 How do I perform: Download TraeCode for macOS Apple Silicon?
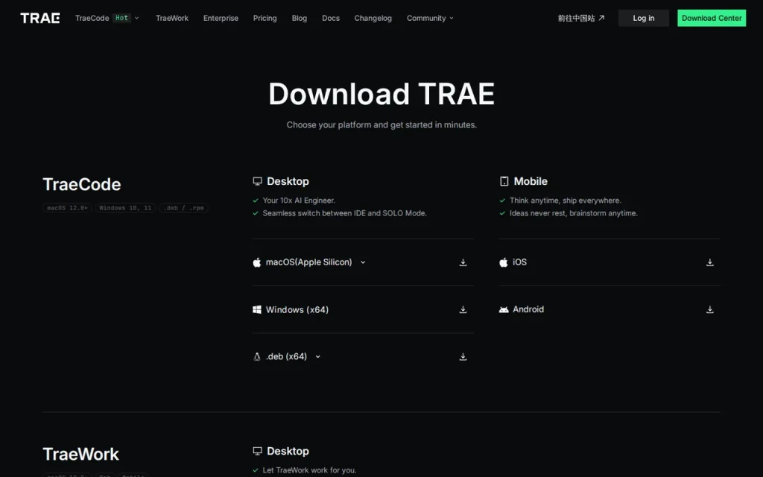pos(463,262)
